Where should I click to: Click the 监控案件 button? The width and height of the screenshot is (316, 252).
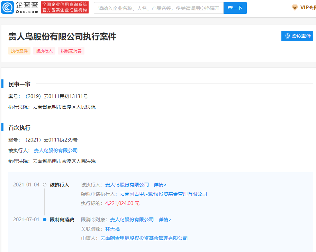297,36
